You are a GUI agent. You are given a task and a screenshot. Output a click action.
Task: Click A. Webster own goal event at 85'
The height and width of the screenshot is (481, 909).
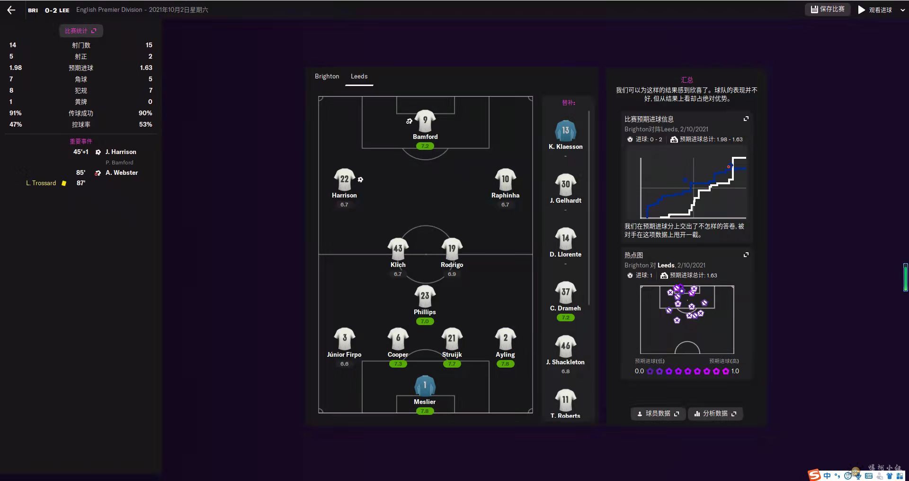click(x=107, y=172)
